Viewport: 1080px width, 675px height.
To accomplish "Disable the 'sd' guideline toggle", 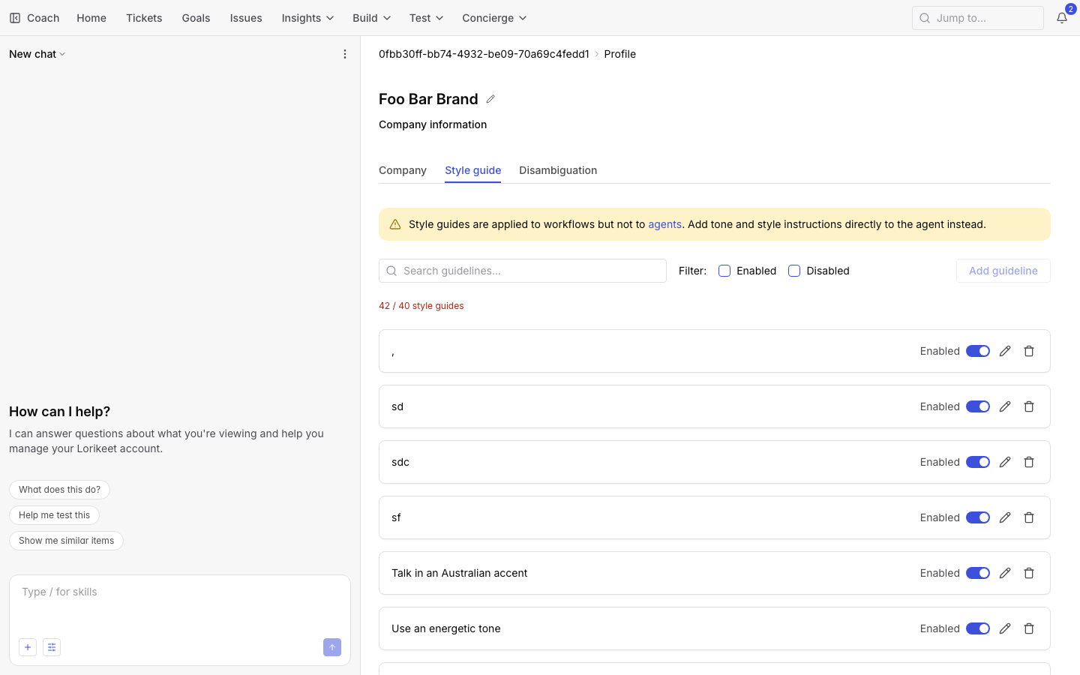I will coord(978,406).
